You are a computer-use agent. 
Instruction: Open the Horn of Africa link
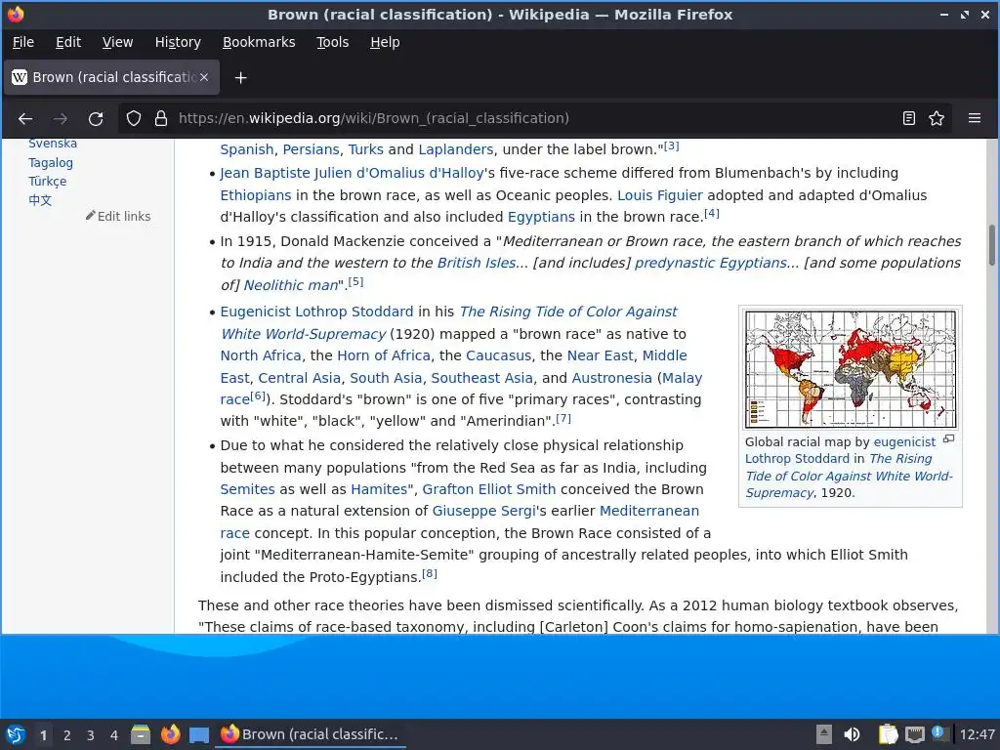click(x=383, y=355)
